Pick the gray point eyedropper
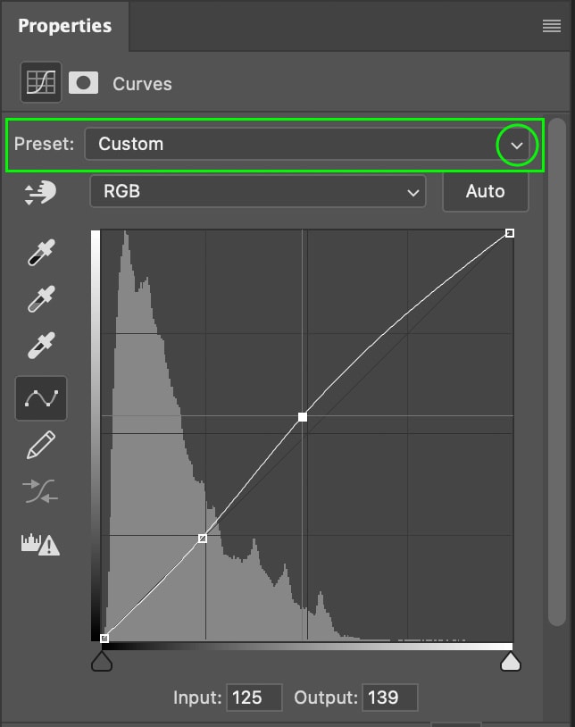The width and height of the screenshot is (575, 727). click(41, 299)
